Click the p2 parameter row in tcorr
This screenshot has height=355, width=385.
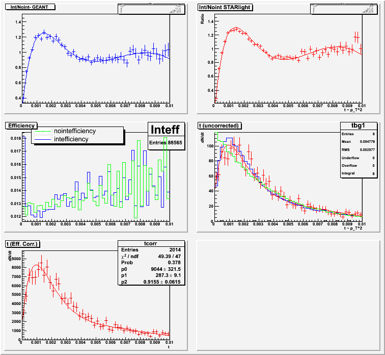[x=150, y=281]
